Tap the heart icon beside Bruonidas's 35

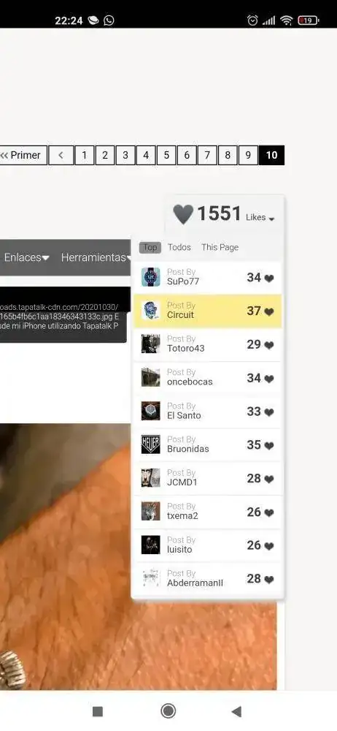pyautogui.click(x=269, y=446)
